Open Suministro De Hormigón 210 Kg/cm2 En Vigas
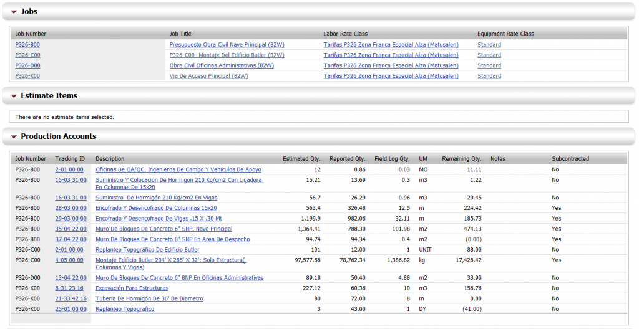 click(157, 198)
